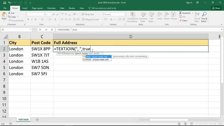Click Tell me what you want to do
Image resolution: width=224 pixels, height=126 pixels.
[x=102, y=8]
